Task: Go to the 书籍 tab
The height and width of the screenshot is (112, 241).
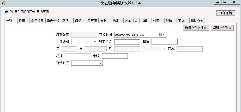Action: [x=145, y=21]
